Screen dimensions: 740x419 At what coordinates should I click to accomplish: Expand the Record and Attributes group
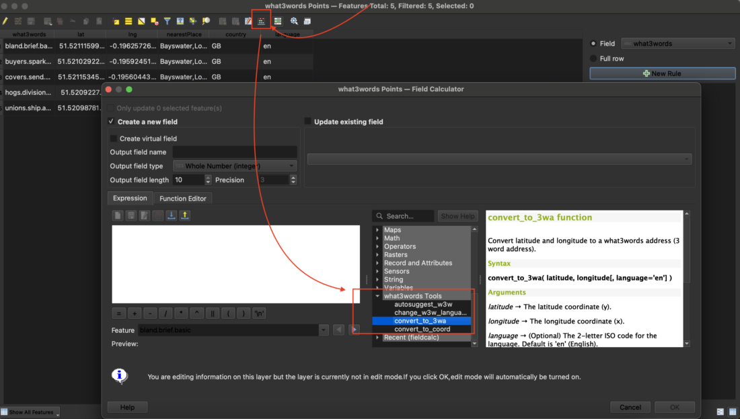click(377, 263)
